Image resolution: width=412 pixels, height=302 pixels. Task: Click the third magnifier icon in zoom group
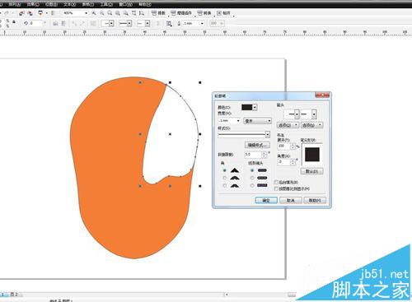click(110, 13)
